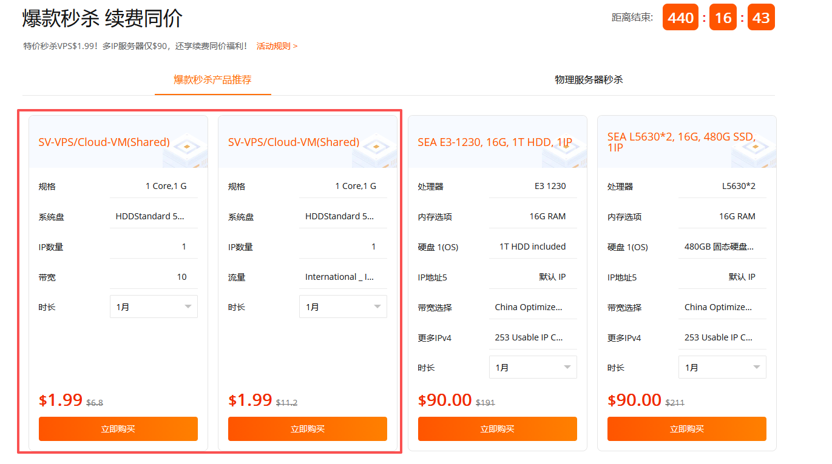Viewport: 832px width, 464px height.
Task: Open the 活动规则 link
Action: [276, 45]
